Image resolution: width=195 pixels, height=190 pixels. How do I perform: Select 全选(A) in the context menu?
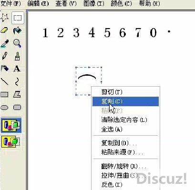tap(125, 129)
